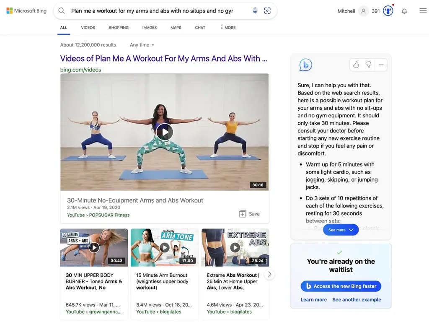This screenshot has width=429, height=322.
Task: Switch to the Videos tab
Action: 88,28
